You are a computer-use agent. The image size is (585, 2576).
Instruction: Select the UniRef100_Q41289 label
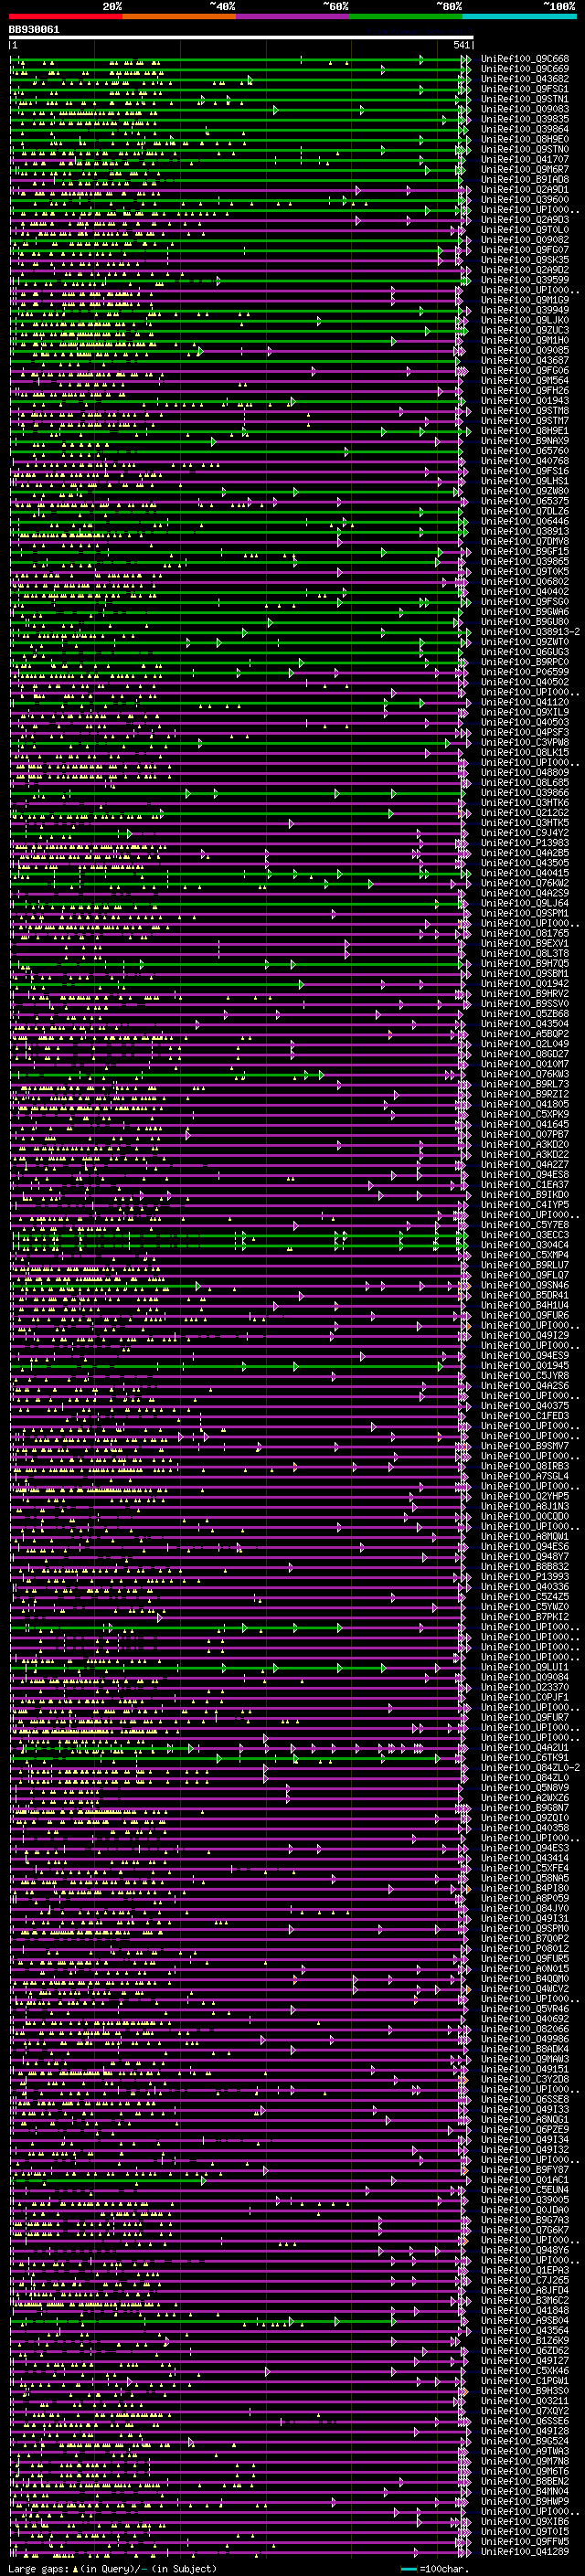coord(525,2551)
